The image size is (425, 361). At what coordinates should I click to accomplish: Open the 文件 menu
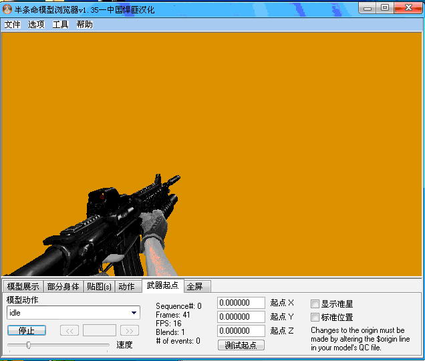pos(13,25)
